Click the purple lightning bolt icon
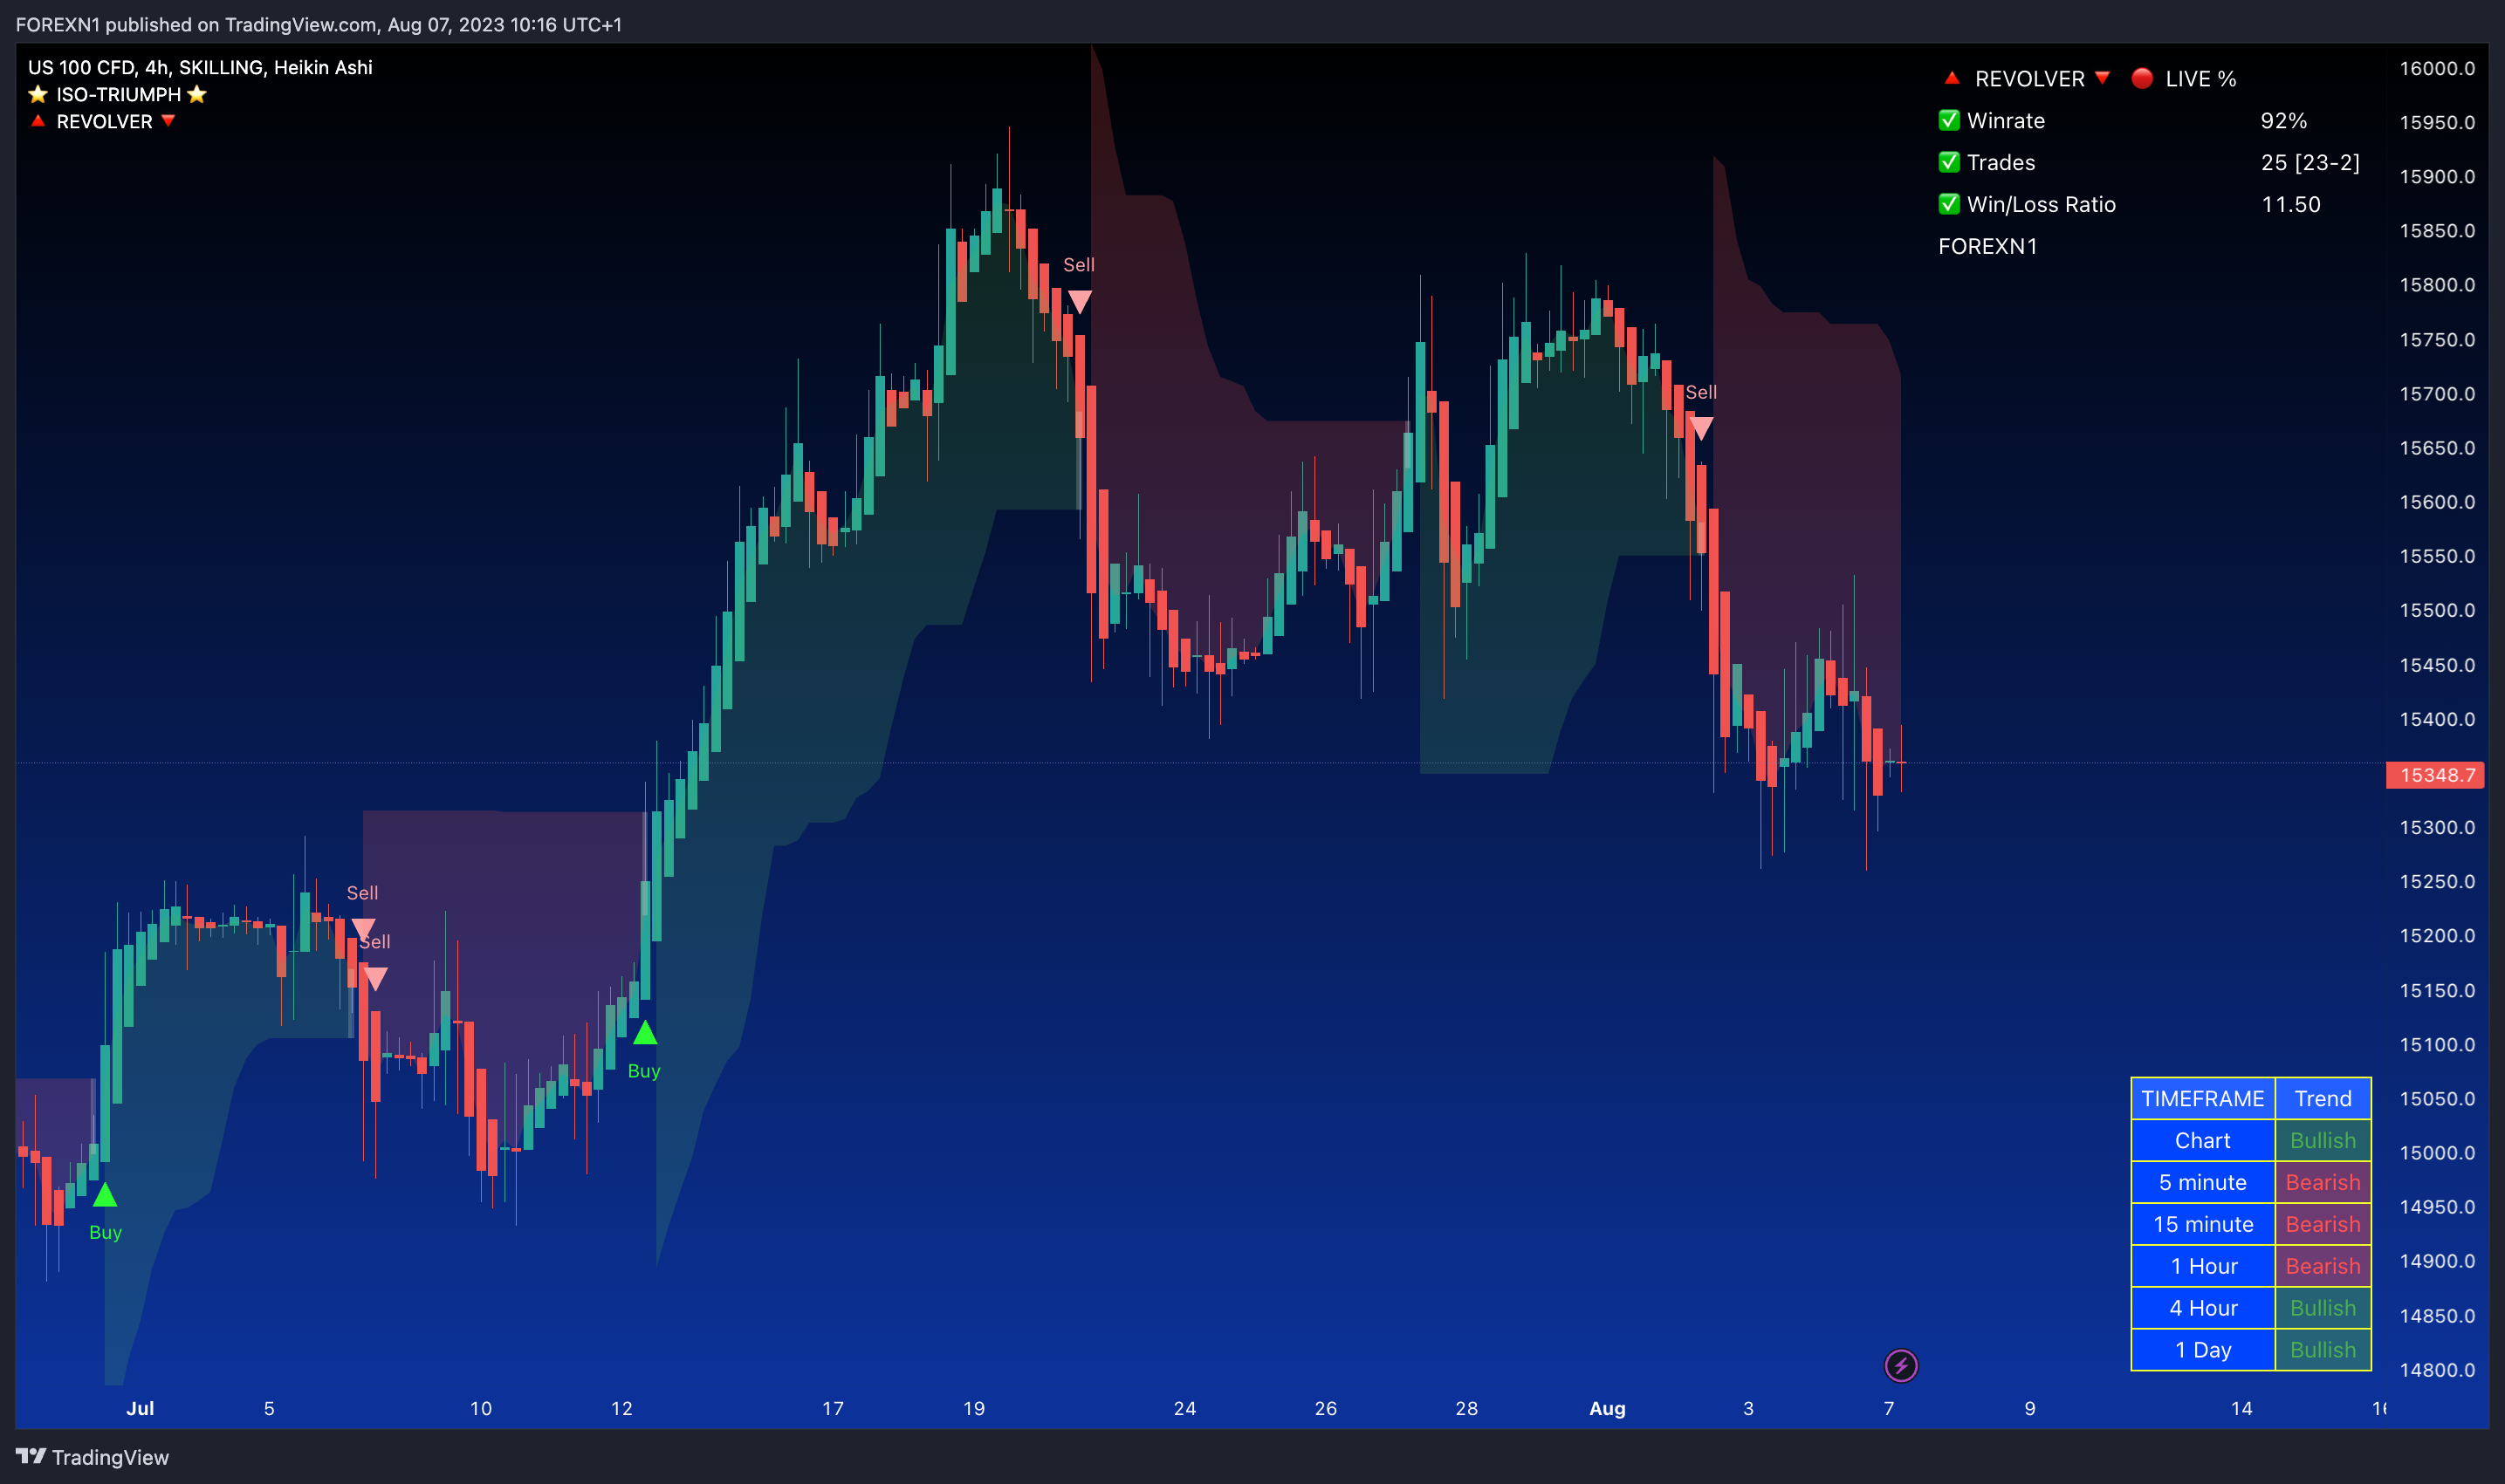This screenshot has width=2505, height=1484. tap(1901, 1365)
